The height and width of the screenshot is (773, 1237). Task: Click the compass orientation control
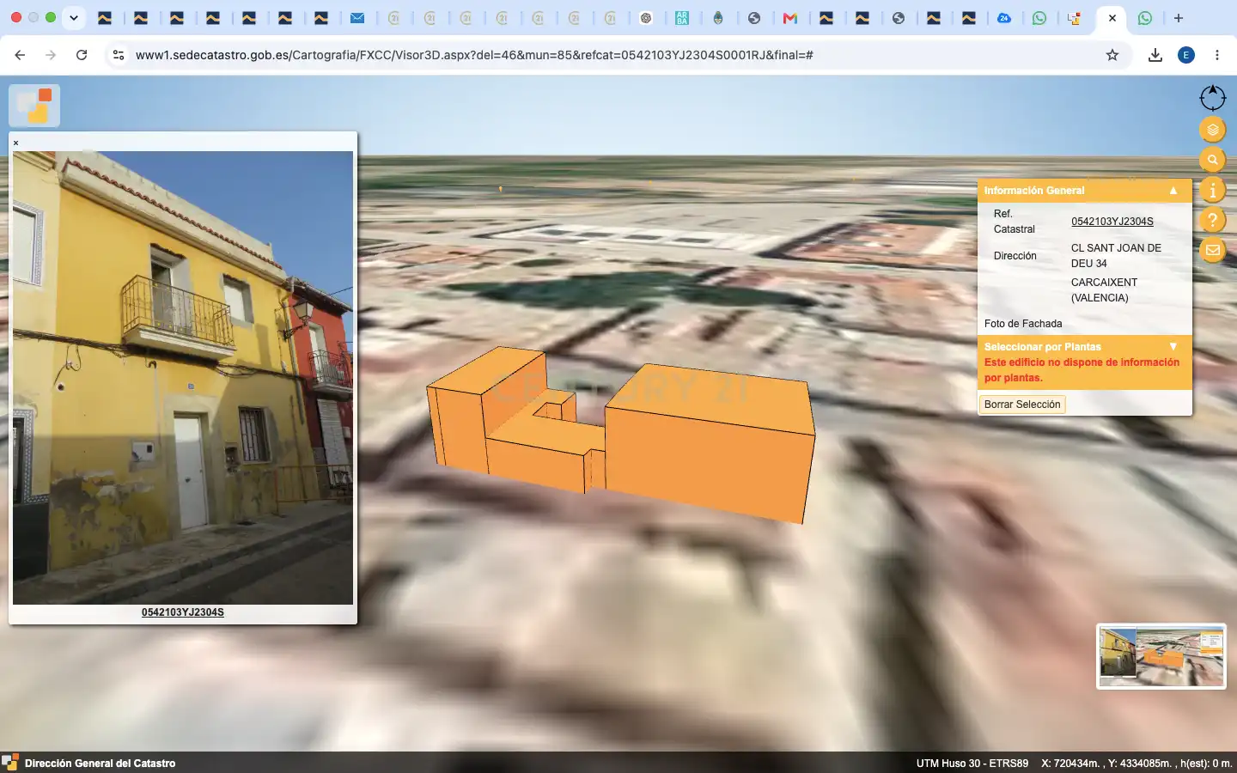coord(1212,98)
